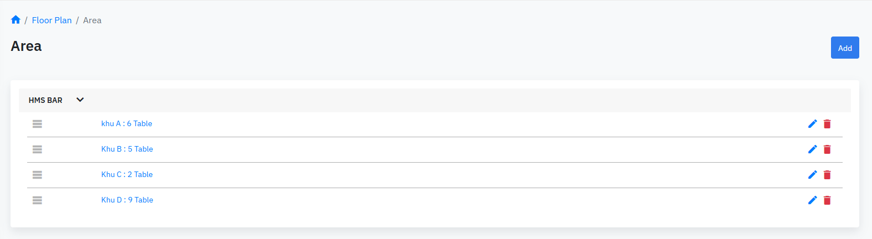Collapse the HMS BAR section chevron

click(x=80, y=100)
